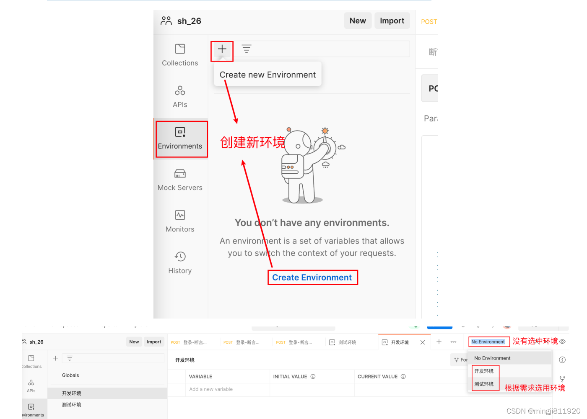Click the filter search field above Globals
587x419 pixels.
pyautogui.click(x=113, y=358)
